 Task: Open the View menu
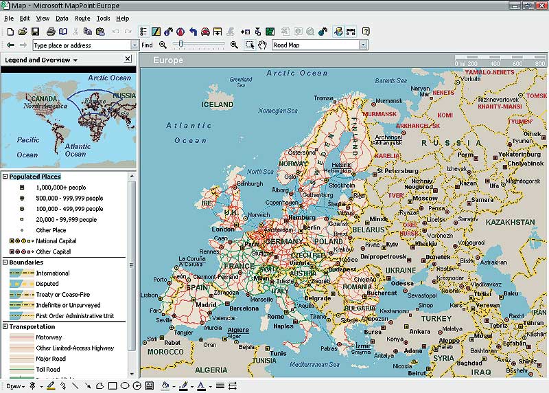click(x=43, y=19)
